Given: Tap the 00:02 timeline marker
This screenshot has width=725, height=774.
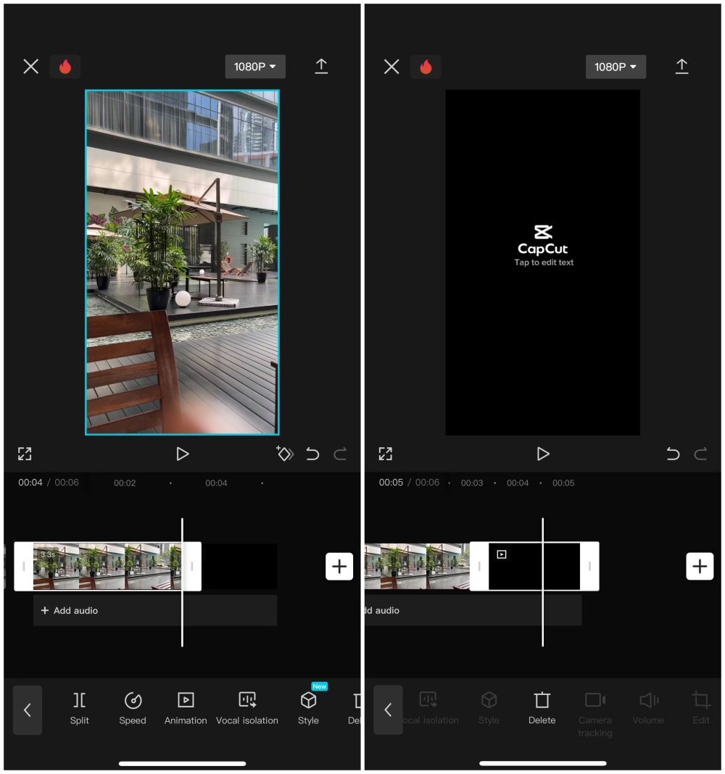Looking at the screenshot, I should [x=125, y=483].
